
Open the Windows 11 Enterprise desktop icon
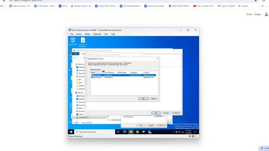(x=83, y=42)
